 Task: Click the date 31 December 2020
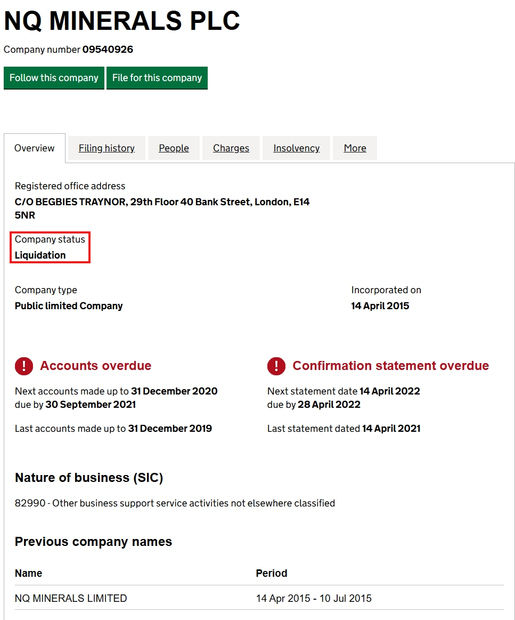pos(174,391)
